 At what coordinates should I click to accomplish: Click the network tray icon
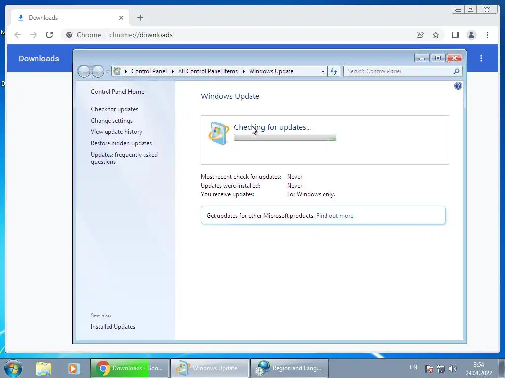(440, 369)
